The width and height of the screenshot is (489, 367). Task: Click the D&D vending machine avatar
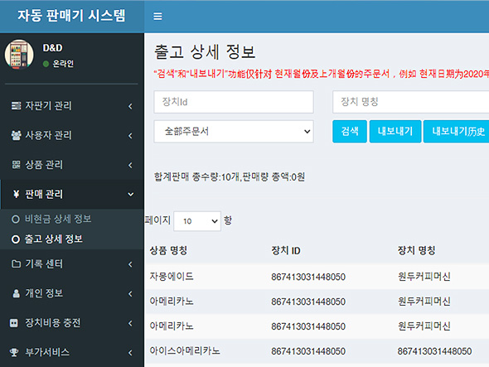19,54
